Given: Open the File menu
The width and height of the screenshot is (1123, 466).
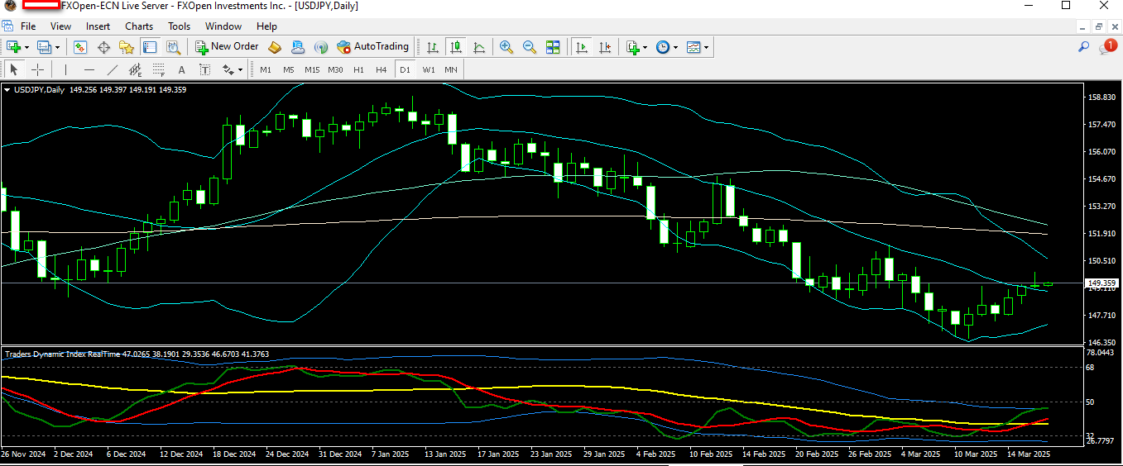Looking at the screenshot, I should click(28, 26).
